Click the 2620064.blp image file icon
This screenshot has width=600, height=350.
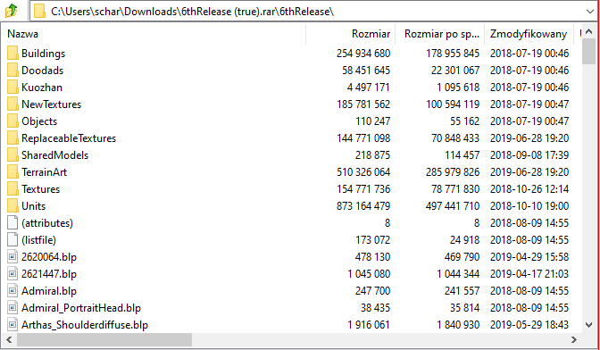(12, 256)
